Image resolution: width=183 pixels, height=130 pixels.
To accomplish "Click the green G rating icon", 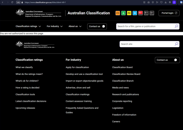I will coord(123,13).
